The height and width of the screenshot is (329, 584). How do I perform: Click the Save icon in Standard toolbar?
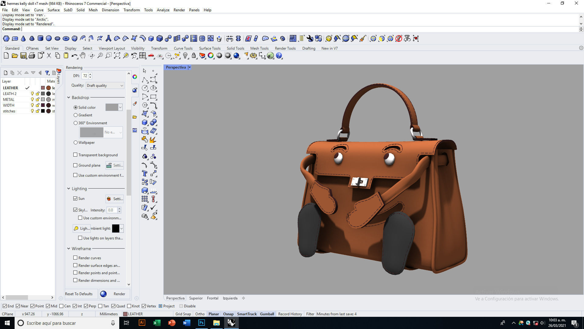(23, 56)
